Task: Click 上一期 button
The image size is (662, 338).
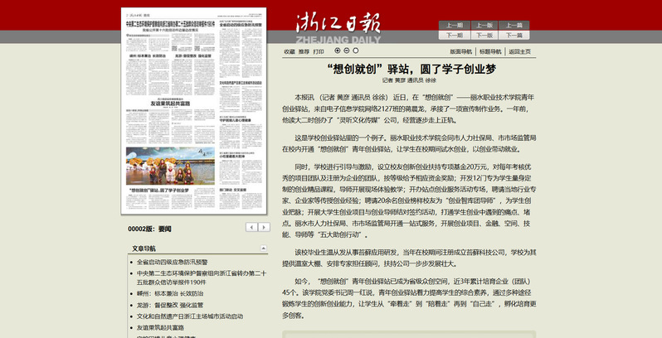Action: point(455,26)
